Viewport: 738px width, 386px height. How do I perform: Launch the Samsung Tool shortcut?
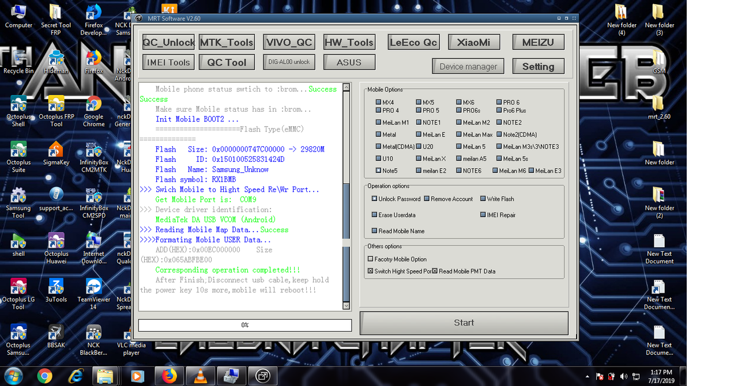tap(18, 203)
